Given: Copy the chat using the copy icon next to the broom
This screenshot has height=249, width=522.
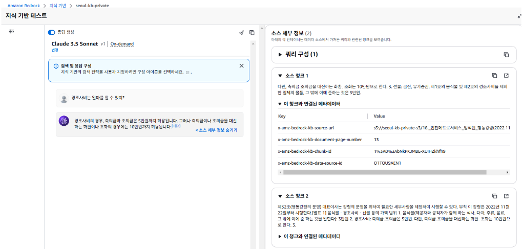Looking at the screenshot, I should (252, 33).
